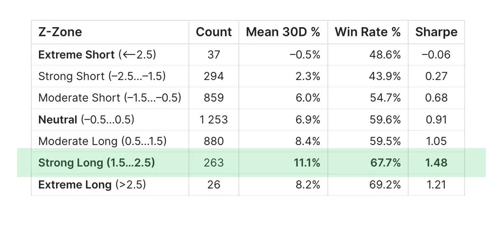The height and width of the screenshot is (225, 502).
Task: Select the Extreme Long (>2.5) row label
Action: [x=92, y=184]
